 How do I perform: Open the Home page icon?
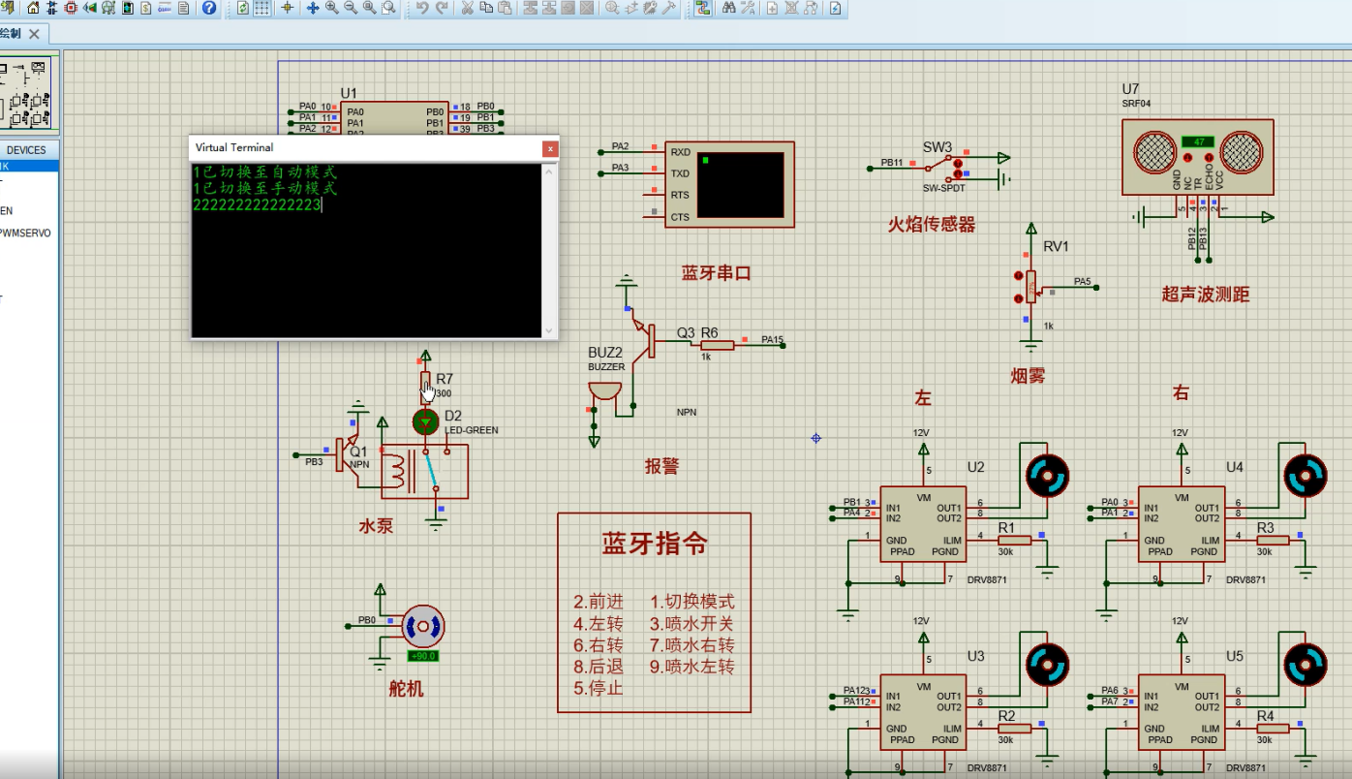click(x=33, y=8)
